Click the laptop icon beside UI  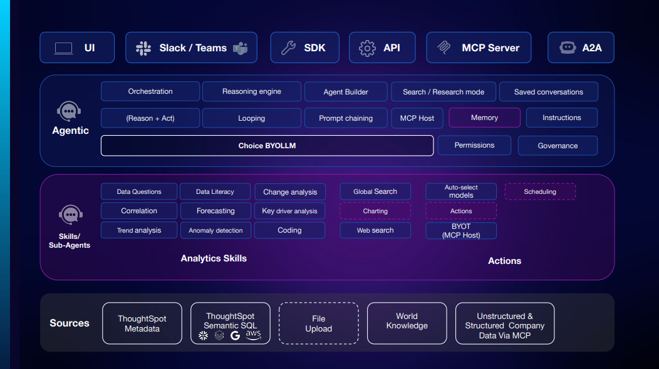(x=64, y=48)
